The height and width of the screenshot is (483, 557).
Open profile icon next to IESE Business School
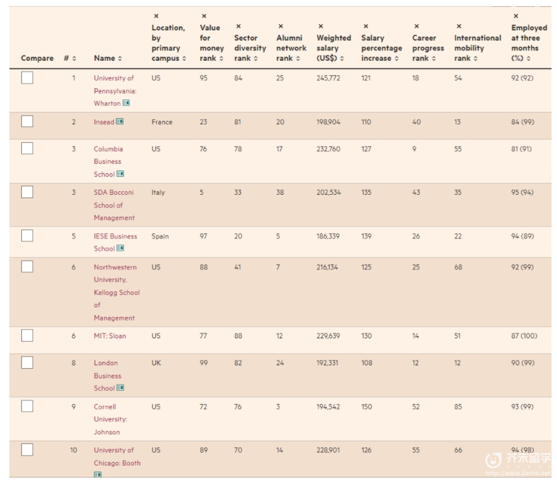[120, 248]
